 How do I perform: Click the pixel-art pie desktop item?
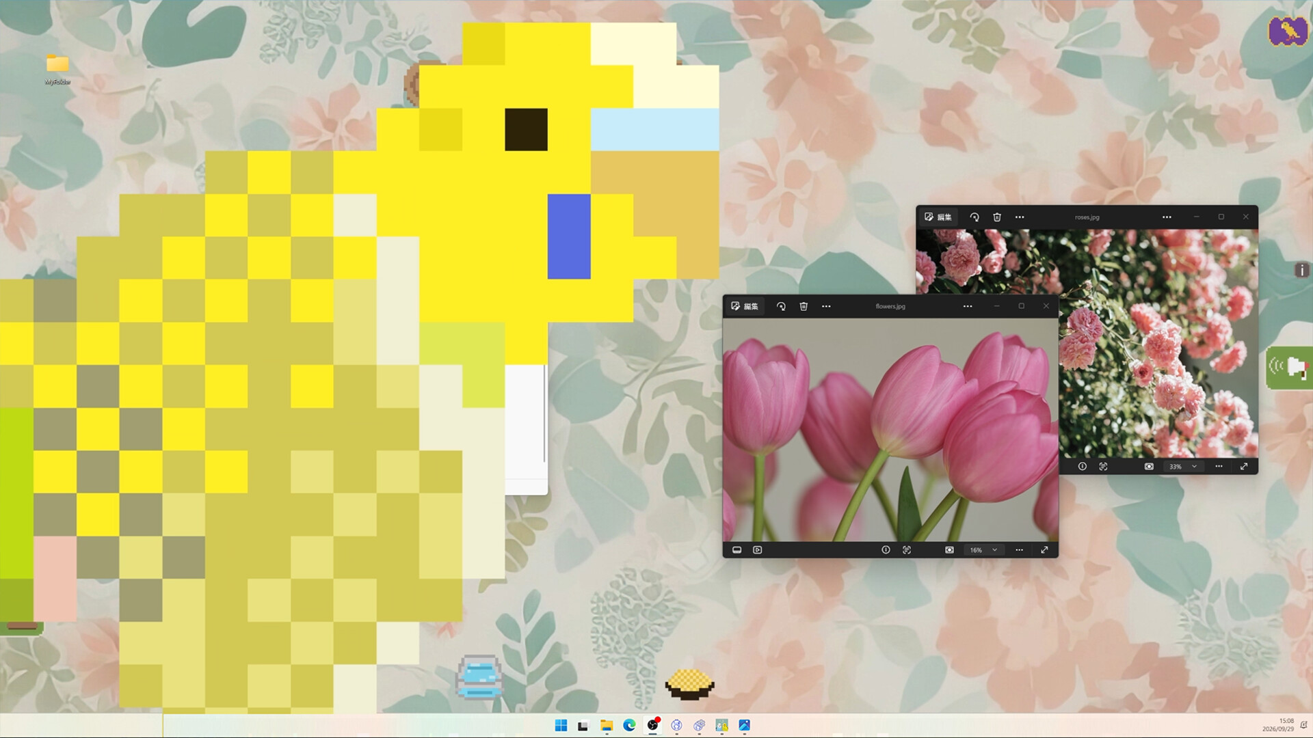(x=690, y=685)
